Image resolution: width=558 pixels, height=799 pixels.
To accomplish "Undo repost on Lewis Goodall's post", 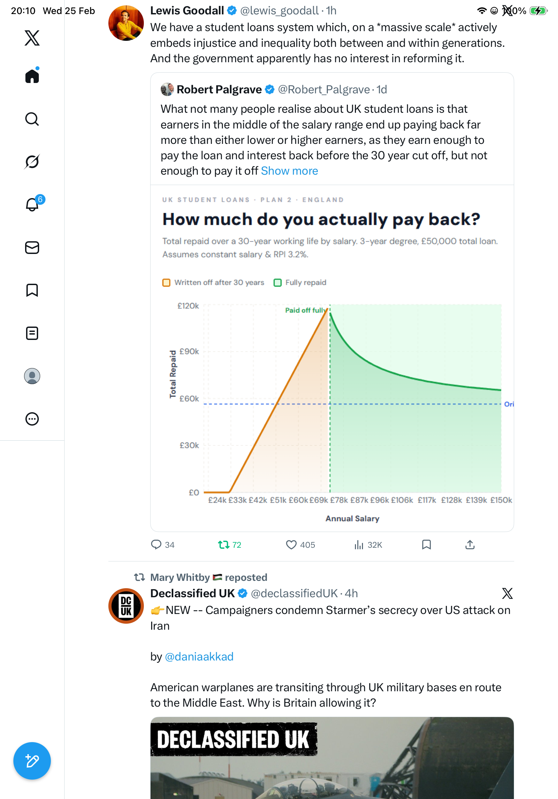I will [x=223, y=545].
